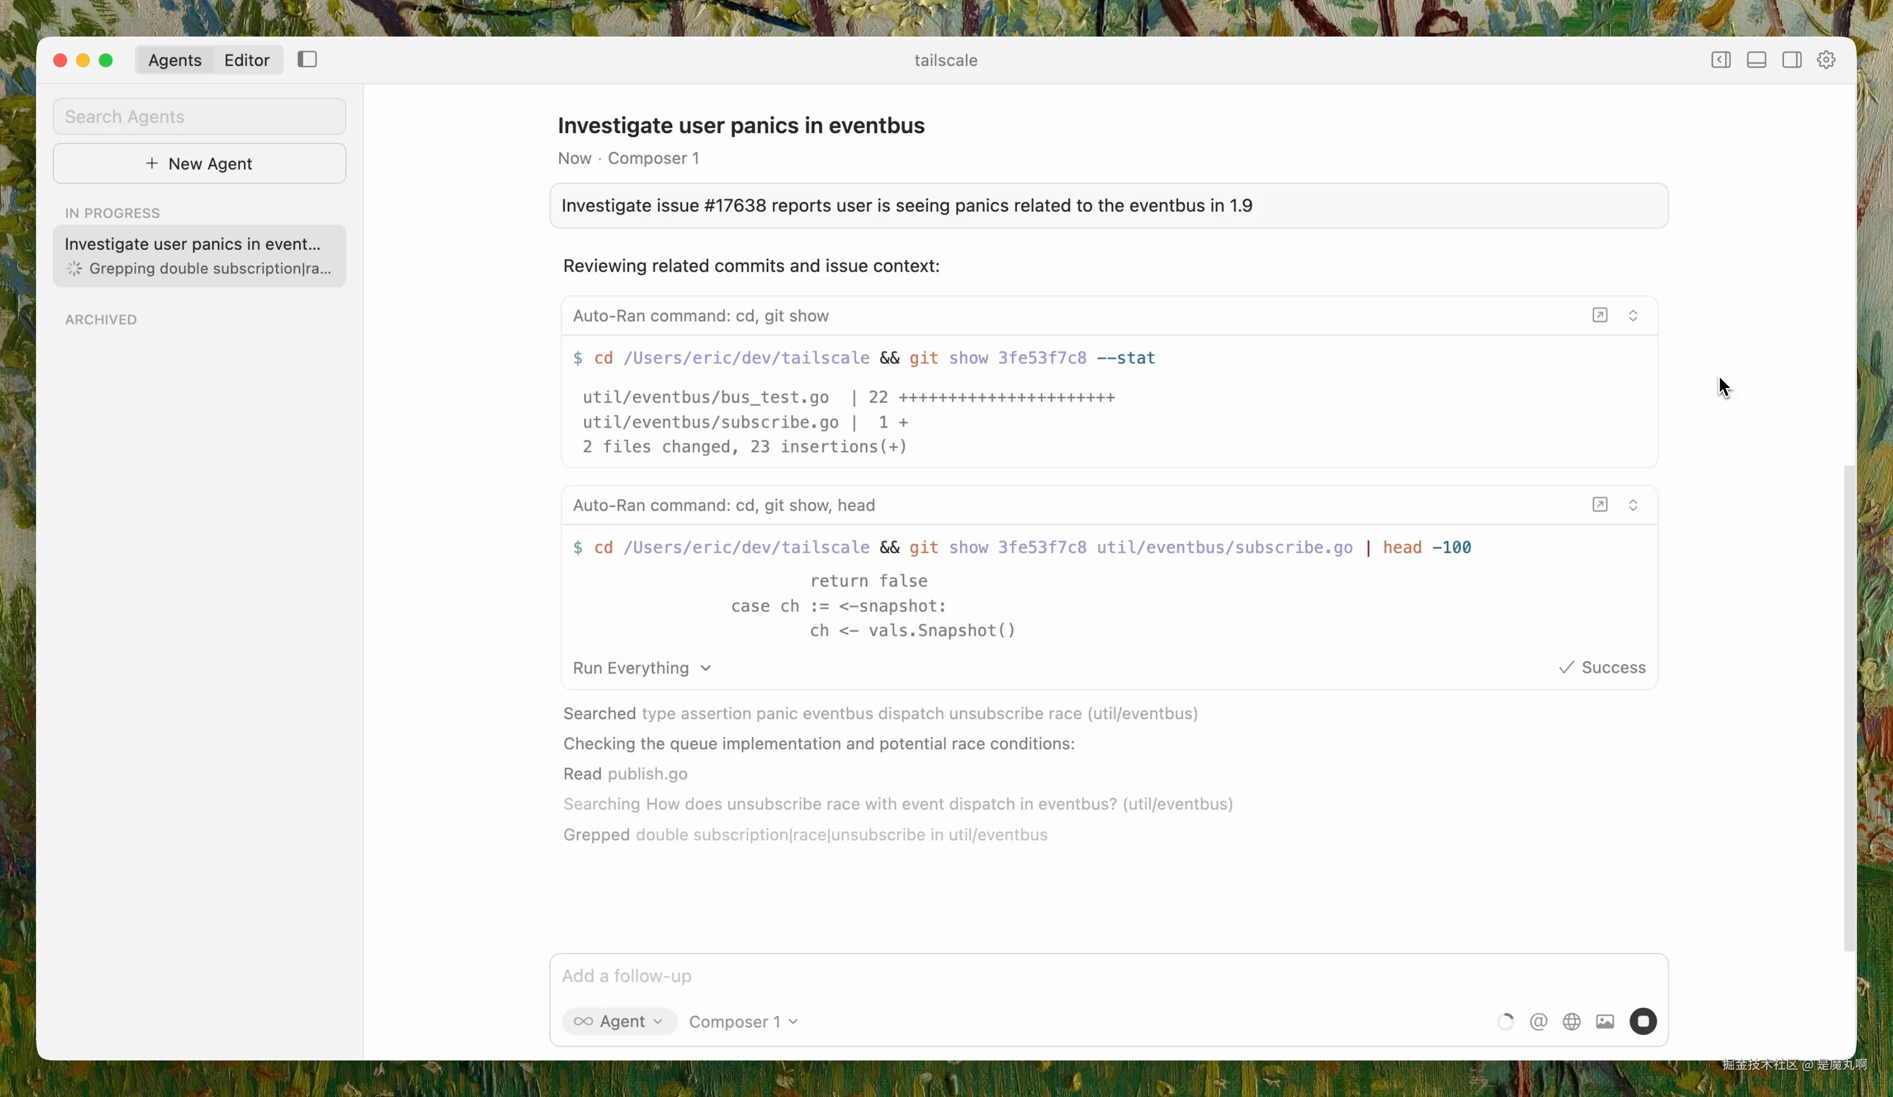1893x1097 pixels.
Task: Click the @ mention context icon
Action: (x=1539, y=1021)
